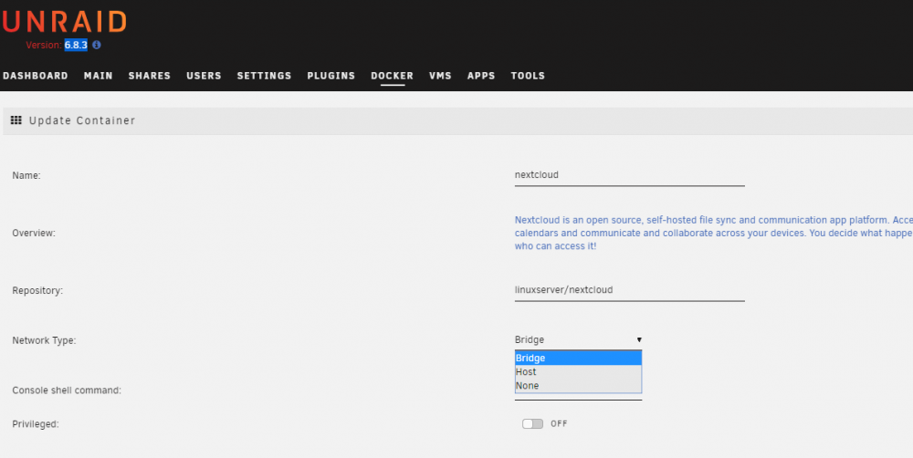Choose Host network type option
The image size is (913, 458).
(578, 372)
